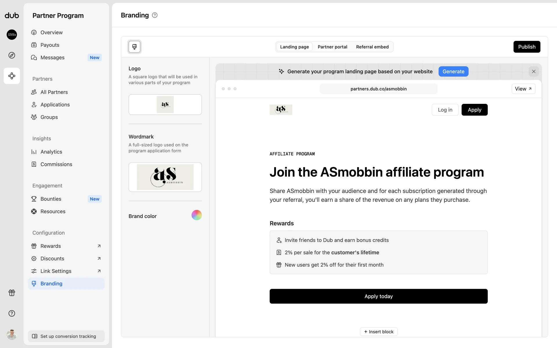Click the square Logo upload thumbnail
This screenshot has height=348, width=557.
165,104
